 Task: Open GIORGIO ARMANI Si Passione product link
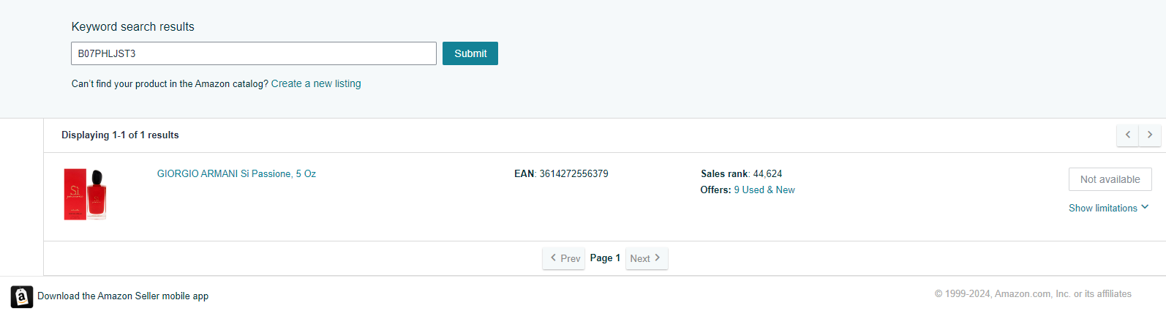coord(236,173)
